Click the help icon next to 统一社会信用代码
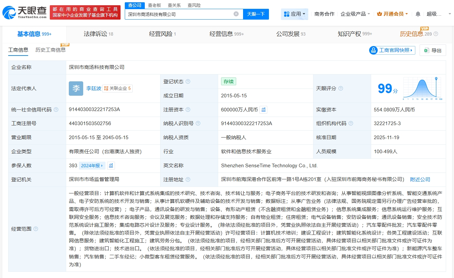This screenshot has height=278, width=454. tap(56, 109)
